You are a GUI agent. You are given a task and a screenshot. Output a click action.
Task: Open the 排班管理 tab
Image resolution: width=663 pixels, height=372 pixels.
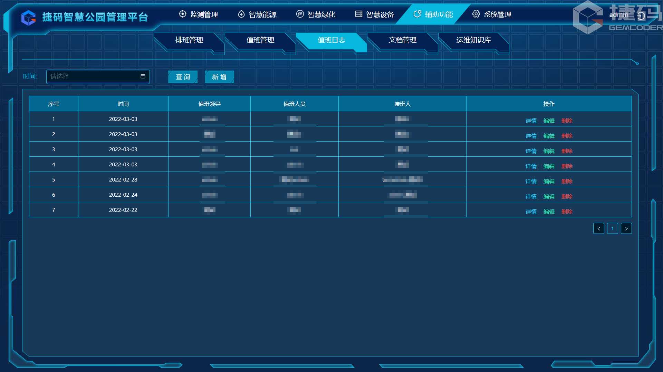pyautogui.click(x=189, y=40)
